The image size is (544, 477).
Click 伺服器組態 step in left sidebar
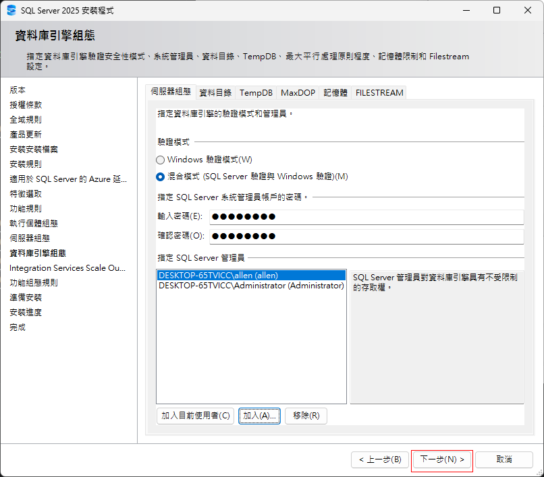[x=30, y=238]
